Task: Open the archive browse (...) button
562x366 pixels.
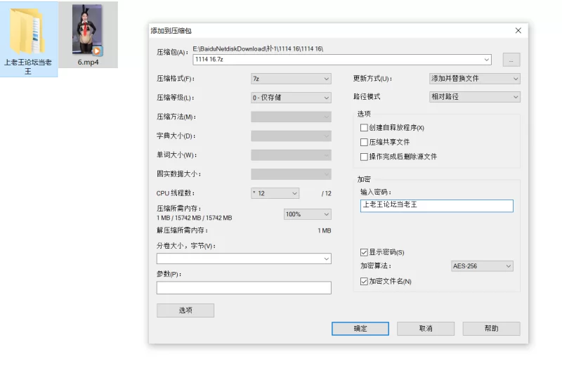Action: click(511, 60)
